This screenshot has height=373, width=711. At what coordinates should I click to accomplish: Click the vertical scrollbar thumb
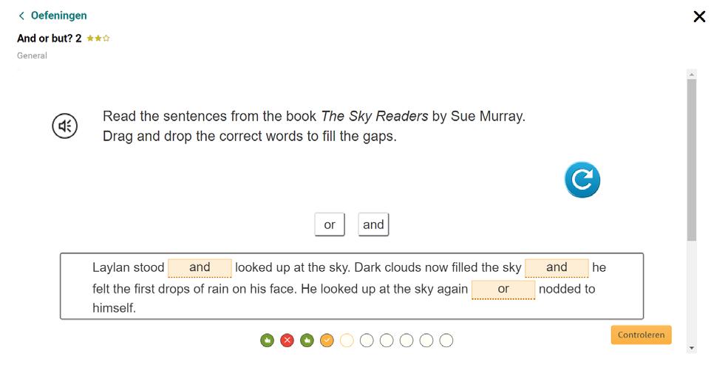pyautogui.click(x=692, y=160)
